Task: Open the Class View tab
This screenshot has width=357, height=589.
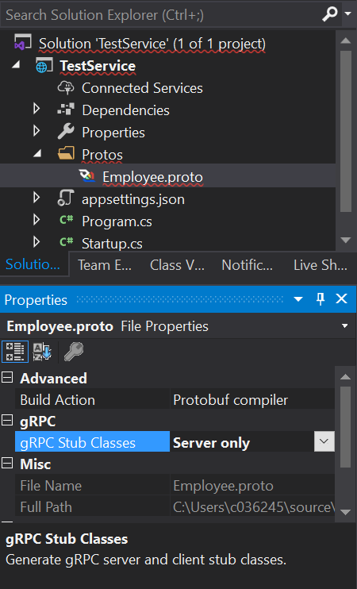Action: tap(177, 265)
